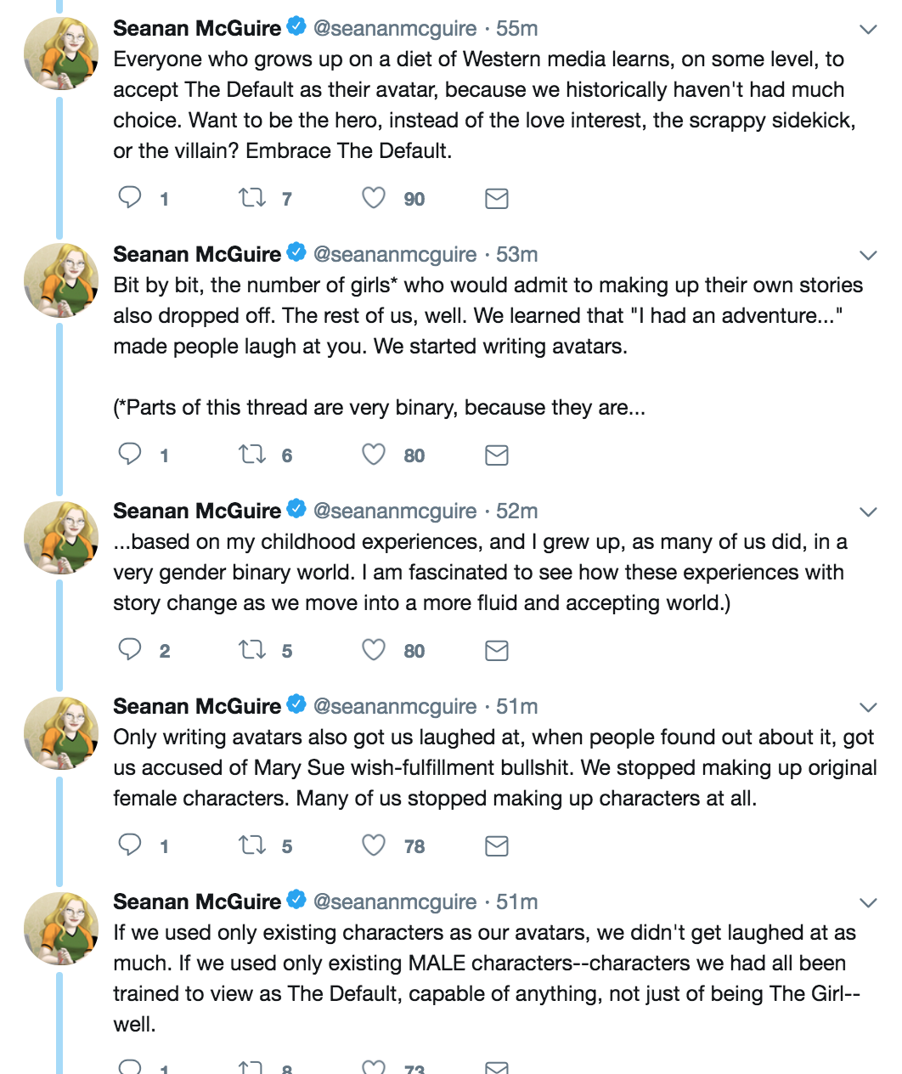Like the tweet with 78 likes
The image size is (902, 1074).
pyautogui.click(x=374, y=845)
